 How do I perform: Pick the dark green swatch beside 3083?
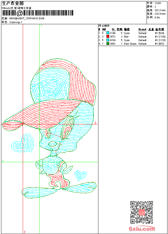point(108,44)
